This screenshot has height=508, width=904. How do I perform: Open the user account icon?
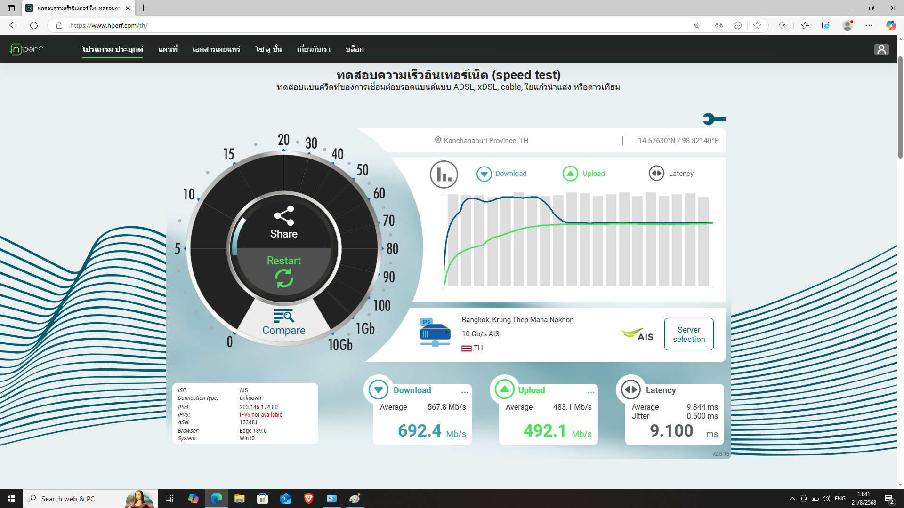[881, 49]
